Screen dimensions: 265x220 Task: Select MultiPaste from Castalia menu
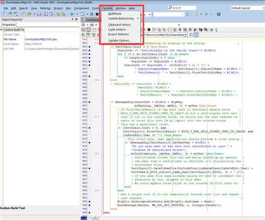(115, 13)
